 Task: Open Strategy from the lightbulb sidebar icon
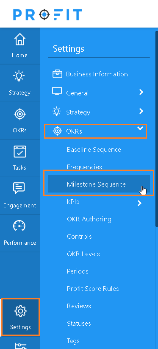19,76
